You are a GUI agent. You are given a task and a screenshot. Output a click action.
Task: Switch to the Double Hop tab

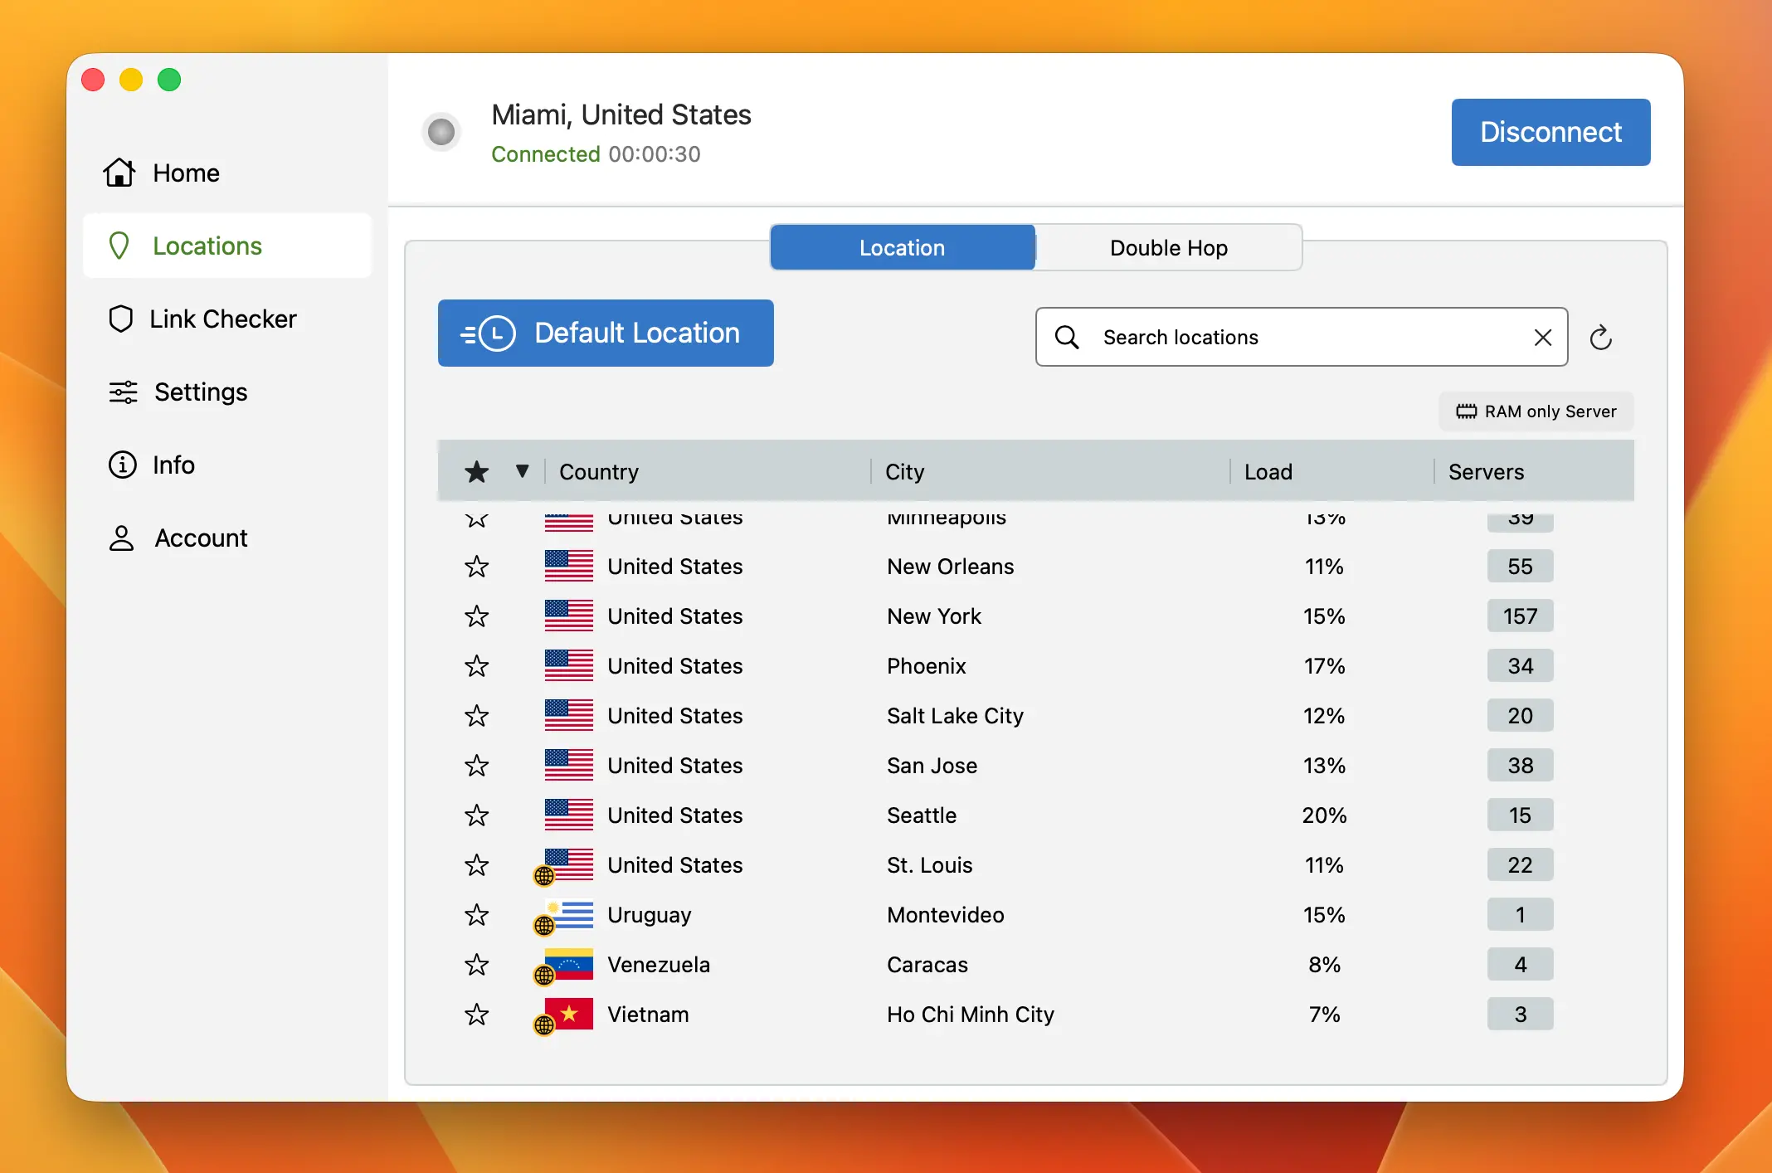pyautogui.click(x=1168, y=247)
